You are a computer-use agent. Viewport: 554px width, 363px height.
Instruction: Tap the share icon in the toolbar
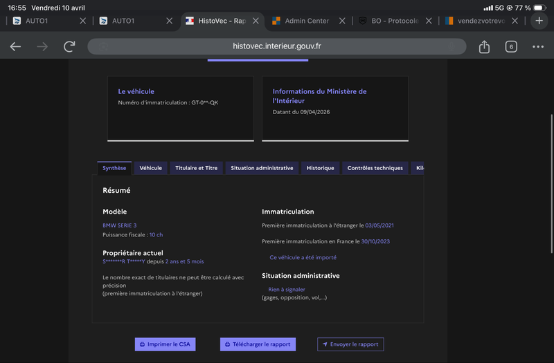coord(484,46)
